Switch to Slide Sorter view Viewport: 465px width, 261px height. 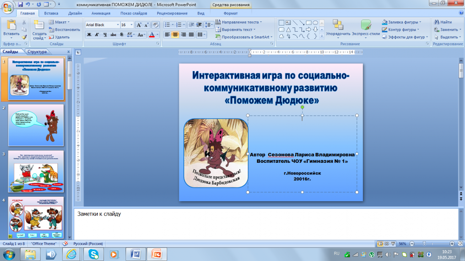[x=387, y=244]
